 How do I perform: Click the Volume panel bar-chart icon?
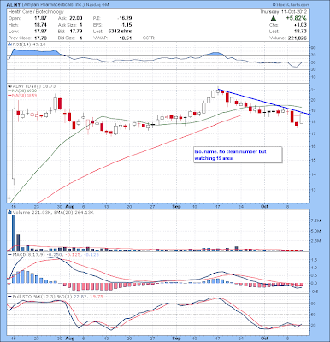(x=9, y=212)
